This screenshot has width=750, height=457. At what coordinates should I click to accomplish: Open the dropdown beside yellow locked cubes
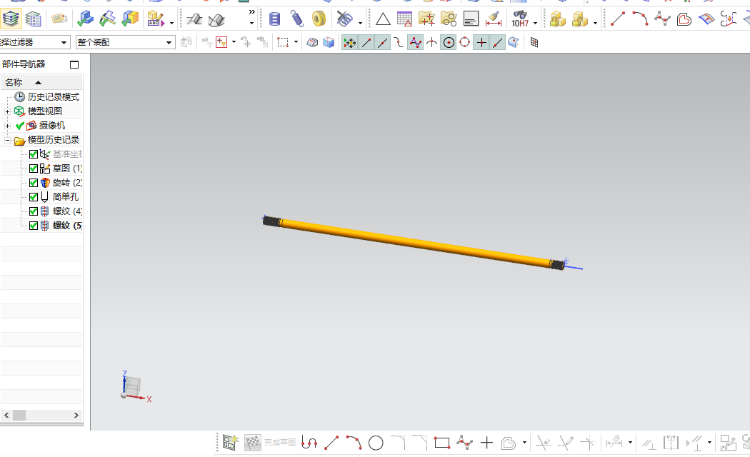point(595,23)
